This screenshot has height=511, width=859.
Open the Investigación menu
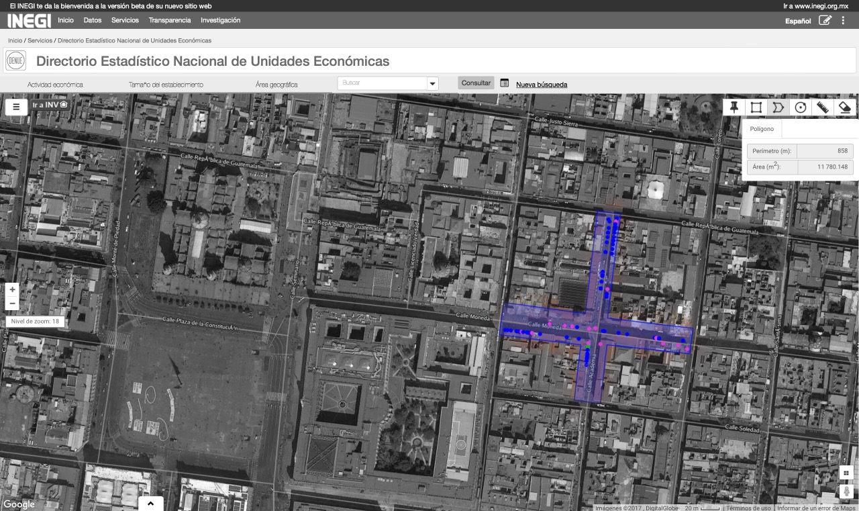(x=220, y=20)
